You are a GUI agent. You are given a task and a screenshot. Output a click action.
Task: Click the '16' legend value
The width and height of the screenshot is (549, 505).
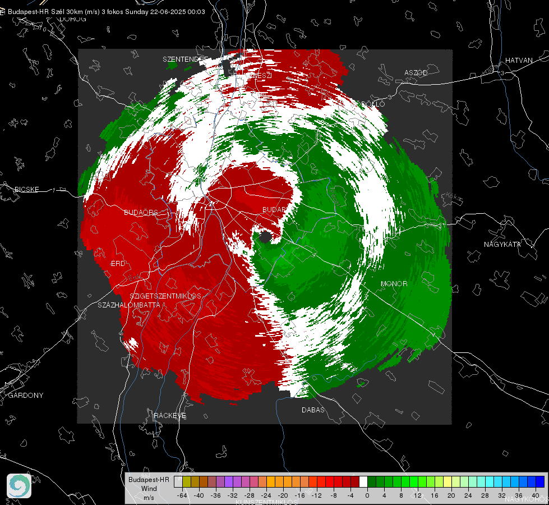click(435, 495)
